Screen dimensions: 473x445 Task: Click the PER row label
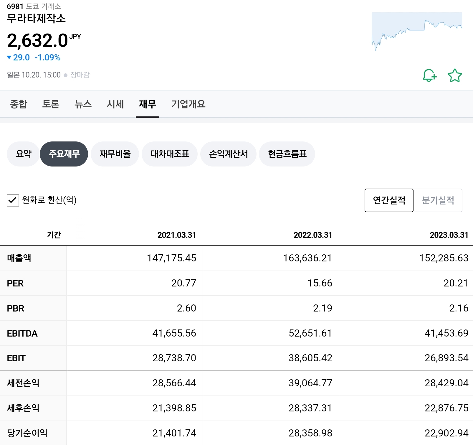pyautogui.click(x=15, y=283)
